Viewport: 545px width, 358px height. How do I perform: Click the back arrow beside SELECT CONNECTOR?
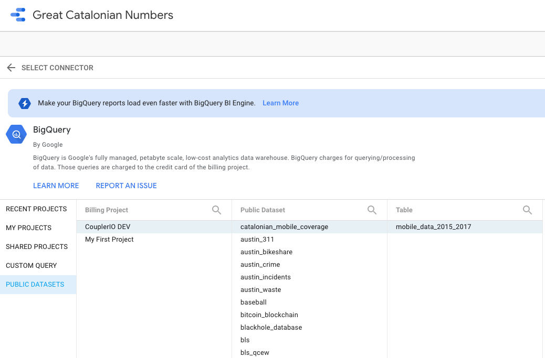tap(11, 68)
